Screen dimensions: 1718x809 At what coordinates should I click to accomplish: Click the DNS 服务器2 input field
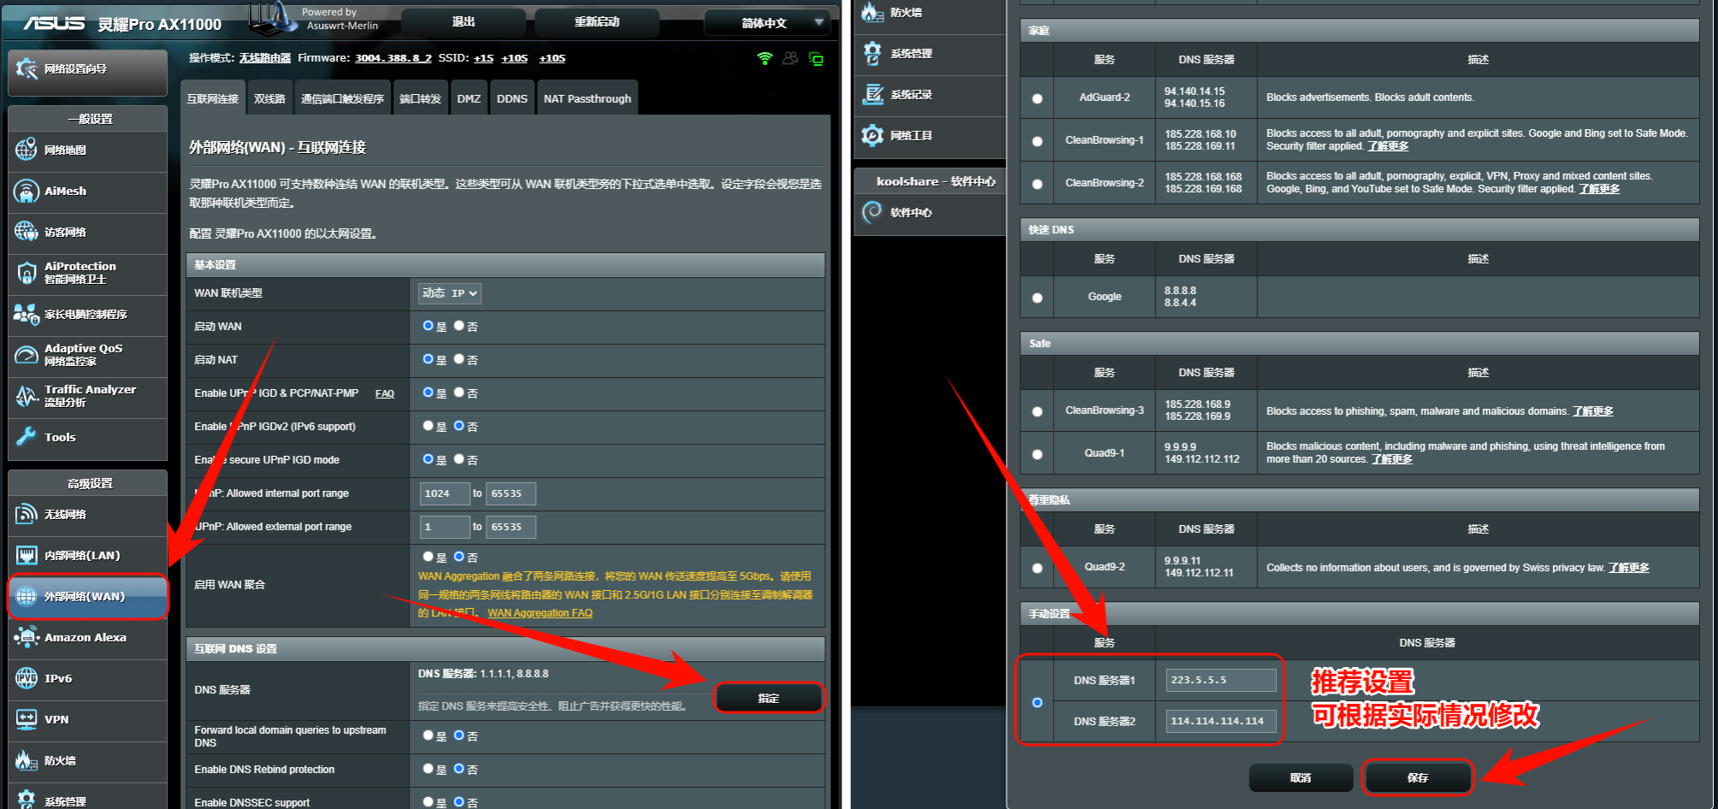1221,721
